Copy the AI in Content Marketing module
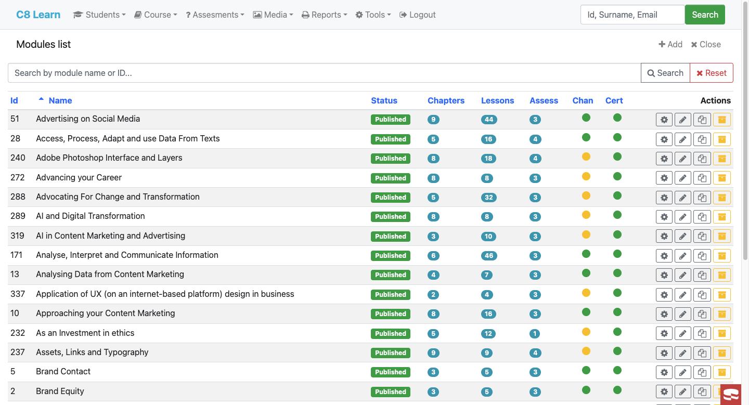Screen dimensions: 749x405 (702, 236)
